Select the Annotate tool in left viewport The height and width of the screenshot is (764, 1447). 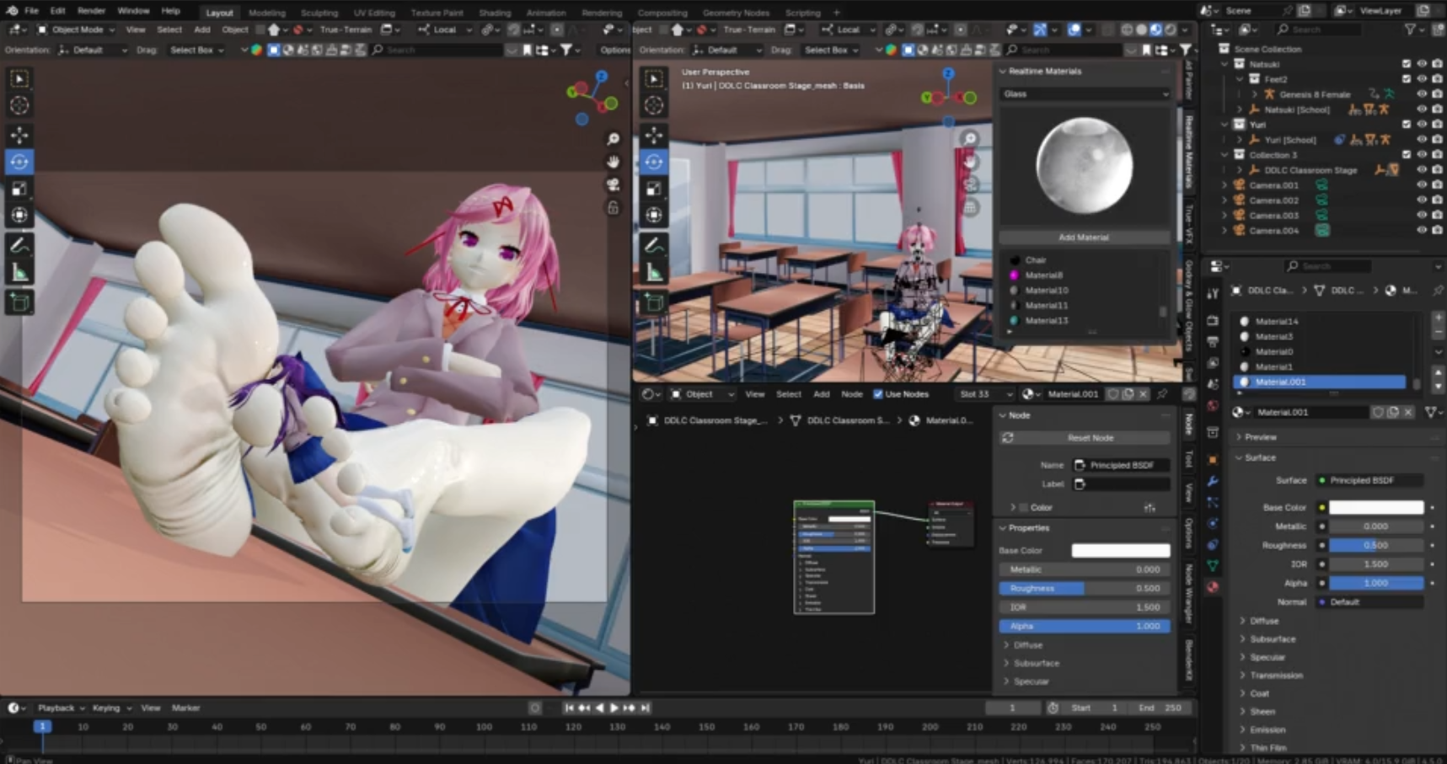pos(19,245)
